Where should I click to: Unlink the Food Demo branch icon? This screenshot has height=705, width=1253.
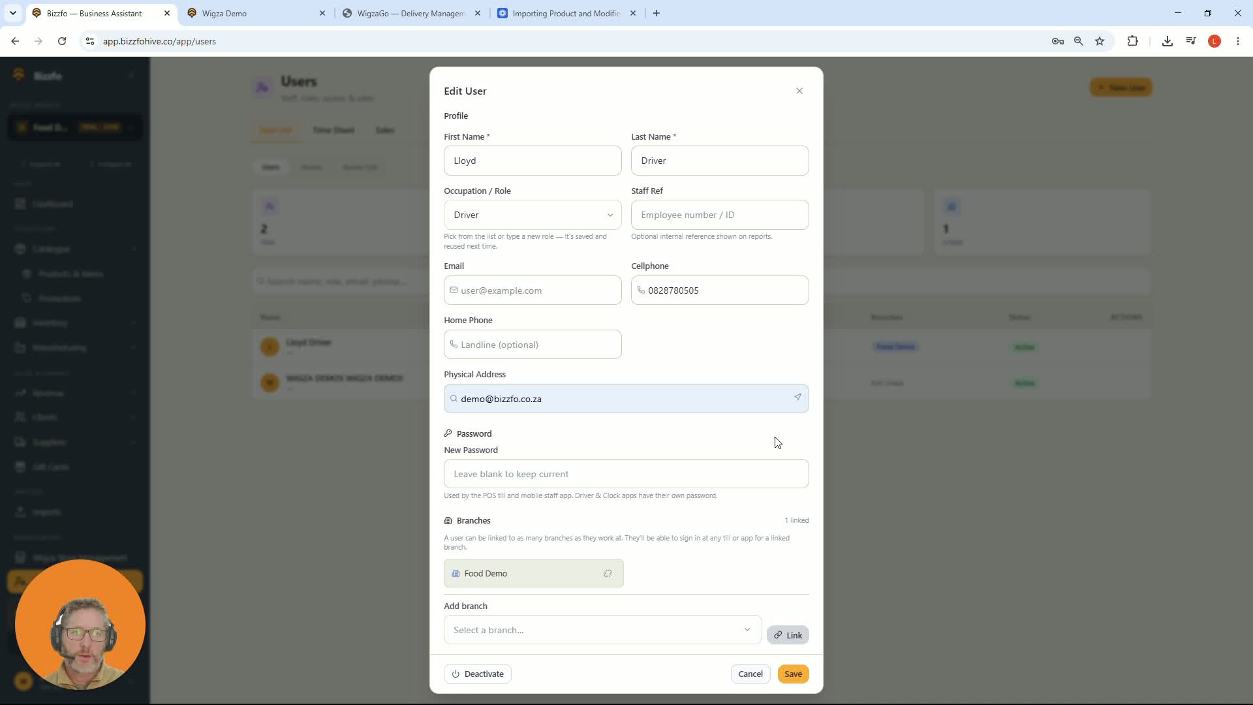(608, 573)
